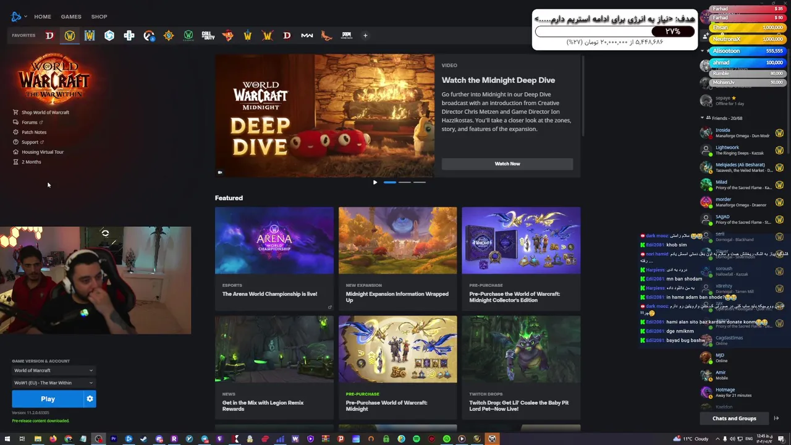Open Chats and Groups panel
Image resolution: width=791 pixels, height=445 pixels.
pyautogui.click(x=734, y=418)
